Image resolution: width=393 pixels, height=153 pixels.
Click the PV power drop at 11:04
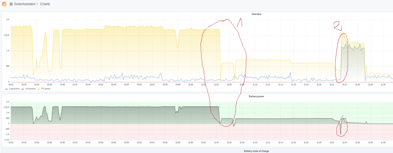pyautogui.click(x=220, y=55)
